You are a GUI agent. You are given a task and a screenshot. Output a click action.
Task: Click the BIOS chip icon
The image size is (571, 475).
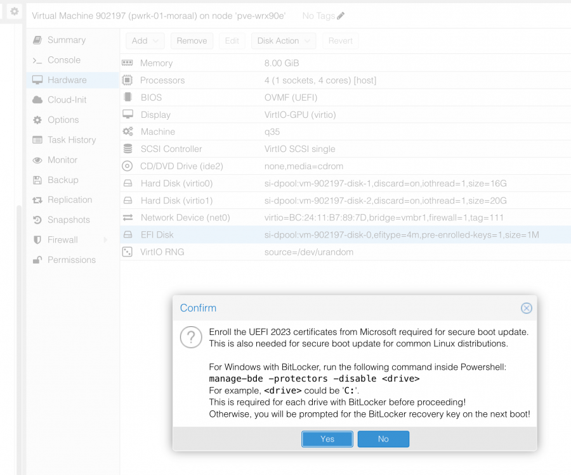[x=128, y=97]
